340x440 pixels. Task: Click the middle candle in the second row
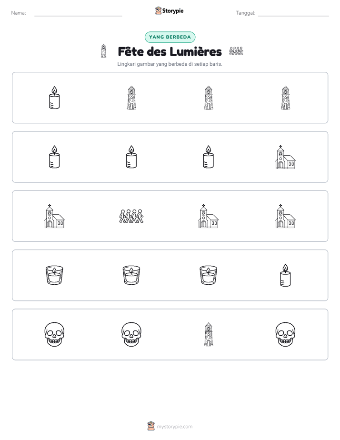[131, 157]
